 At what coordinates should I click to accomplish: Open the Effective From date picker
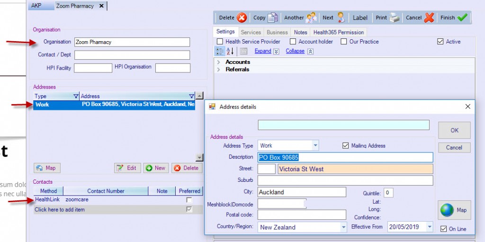coord(429,227)
